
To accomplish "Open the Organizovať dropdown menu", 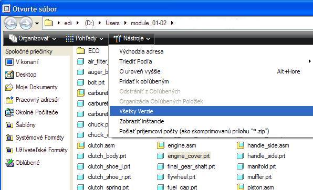I will pyautogui.click(x=33, y=38).
